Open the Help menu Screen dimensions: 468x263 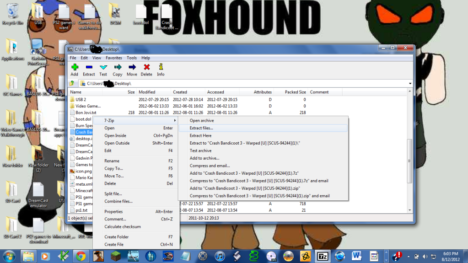pos(145,58)
